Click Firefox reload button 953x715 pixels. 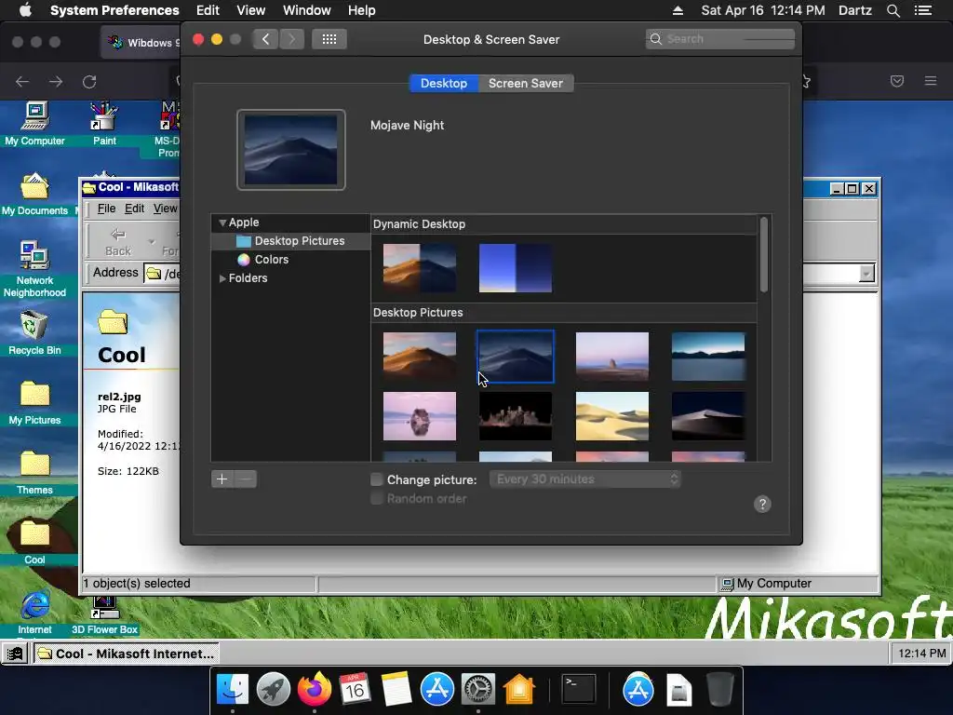pyautogui.click(x=89, y=82)
